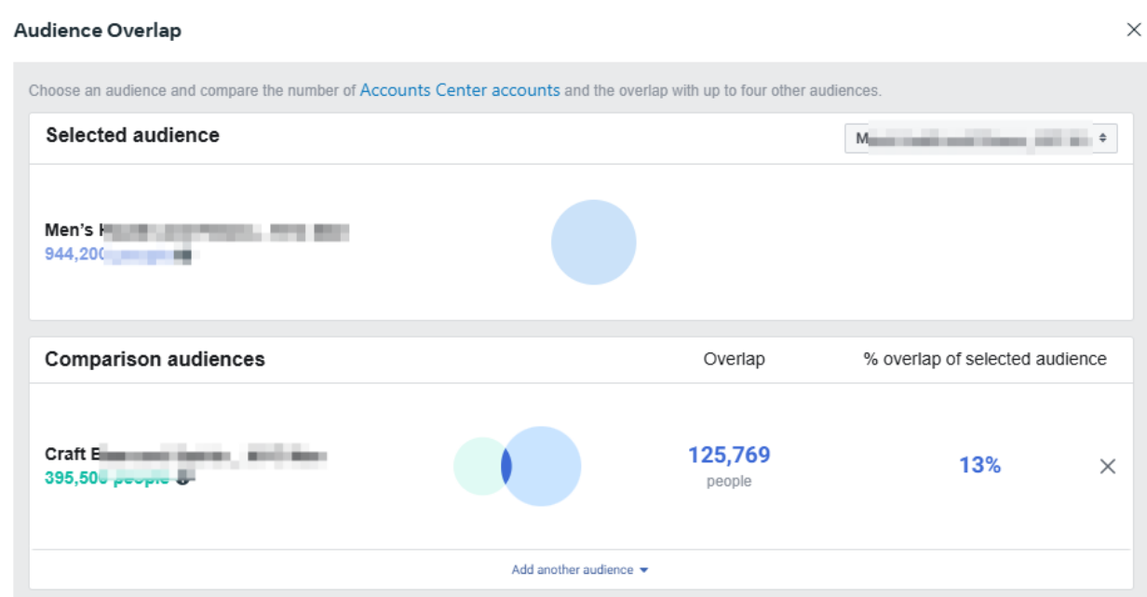Select the Craft comparison audience name
Image resolution: width=1147 pixels, height=597 pixels.
[185, 455]
